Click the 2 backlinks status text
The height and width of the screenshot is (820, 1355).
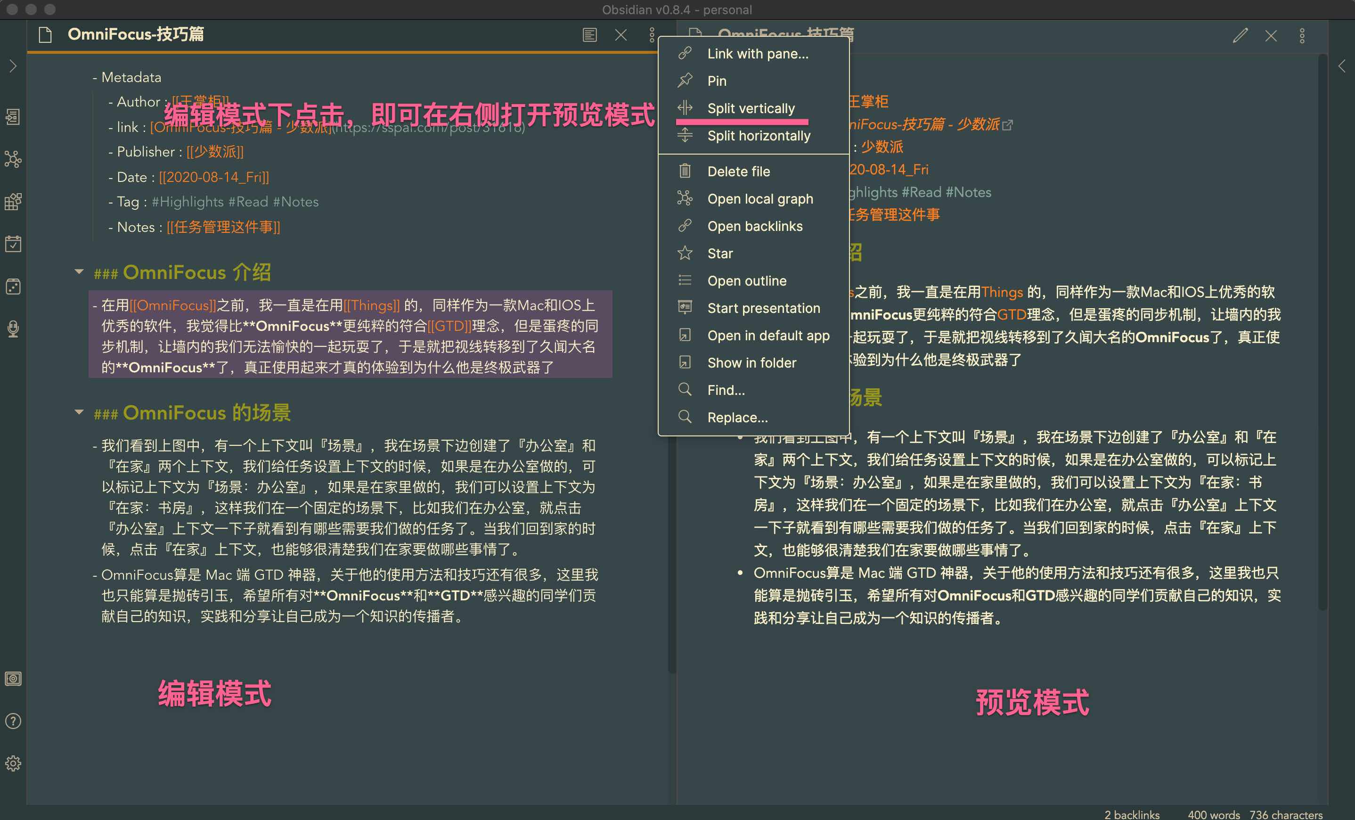1132,814
